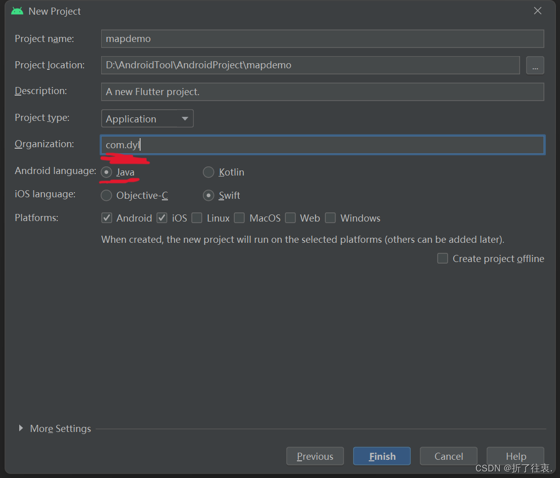
Task: Go back with the Previous button
Action: pyautogui.click(x=315, y=456)
